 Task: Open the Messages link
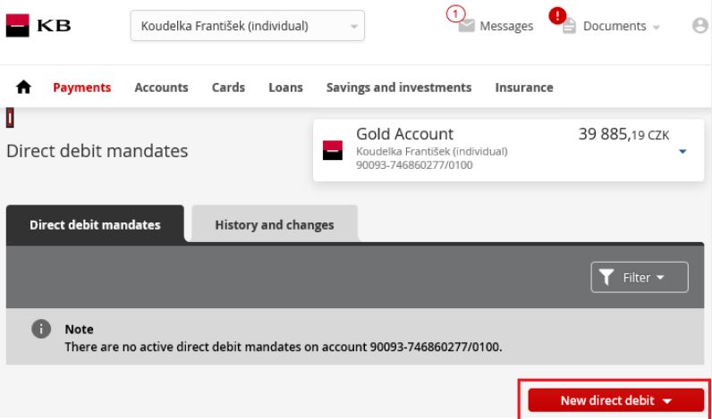coord(506,26)
